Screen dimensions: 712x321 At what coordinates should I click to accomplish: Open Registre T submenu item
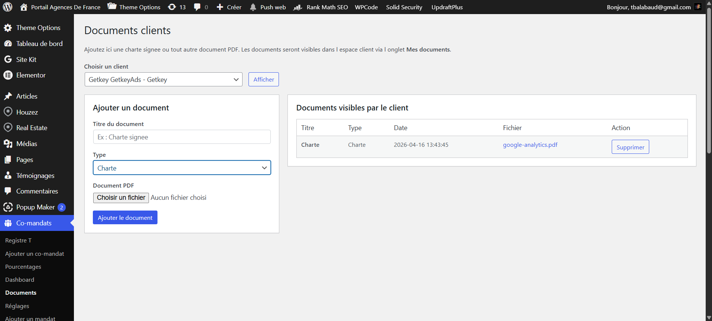18,241
